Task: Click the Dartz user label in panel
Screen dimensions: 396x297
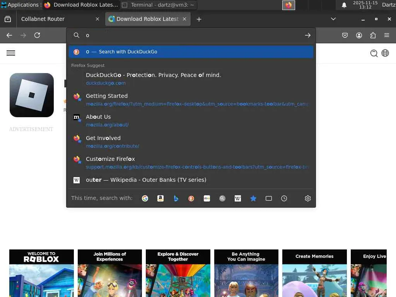Action: pyautogui.click(x=389, y=5)
